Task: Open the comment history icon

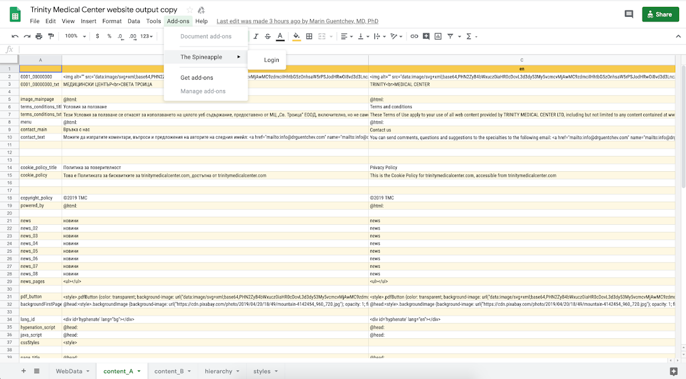Action: click(629, 14)
